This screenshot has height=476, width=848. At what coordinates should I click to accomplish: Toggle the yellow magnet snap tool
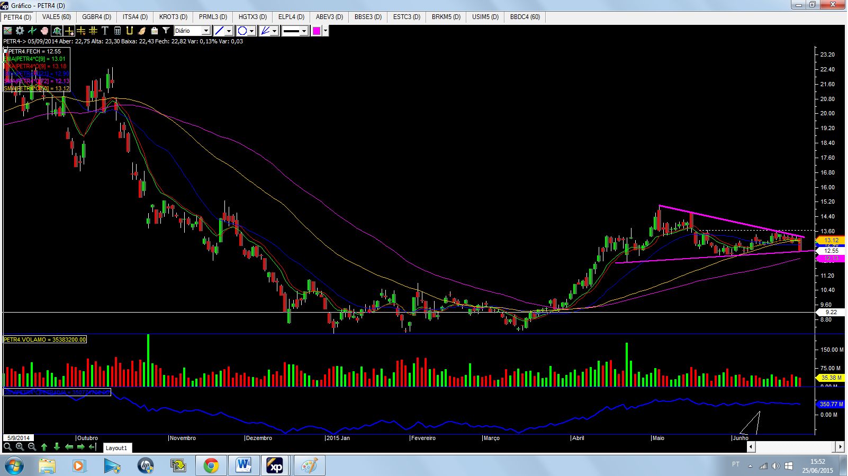pos(130,31)
